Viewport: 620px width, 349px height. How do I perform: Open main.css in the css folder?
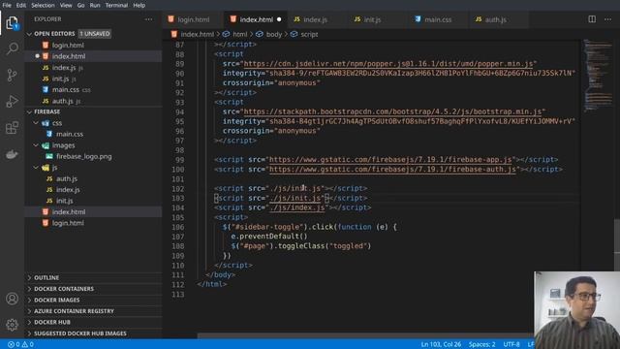[x=93, y=134]
